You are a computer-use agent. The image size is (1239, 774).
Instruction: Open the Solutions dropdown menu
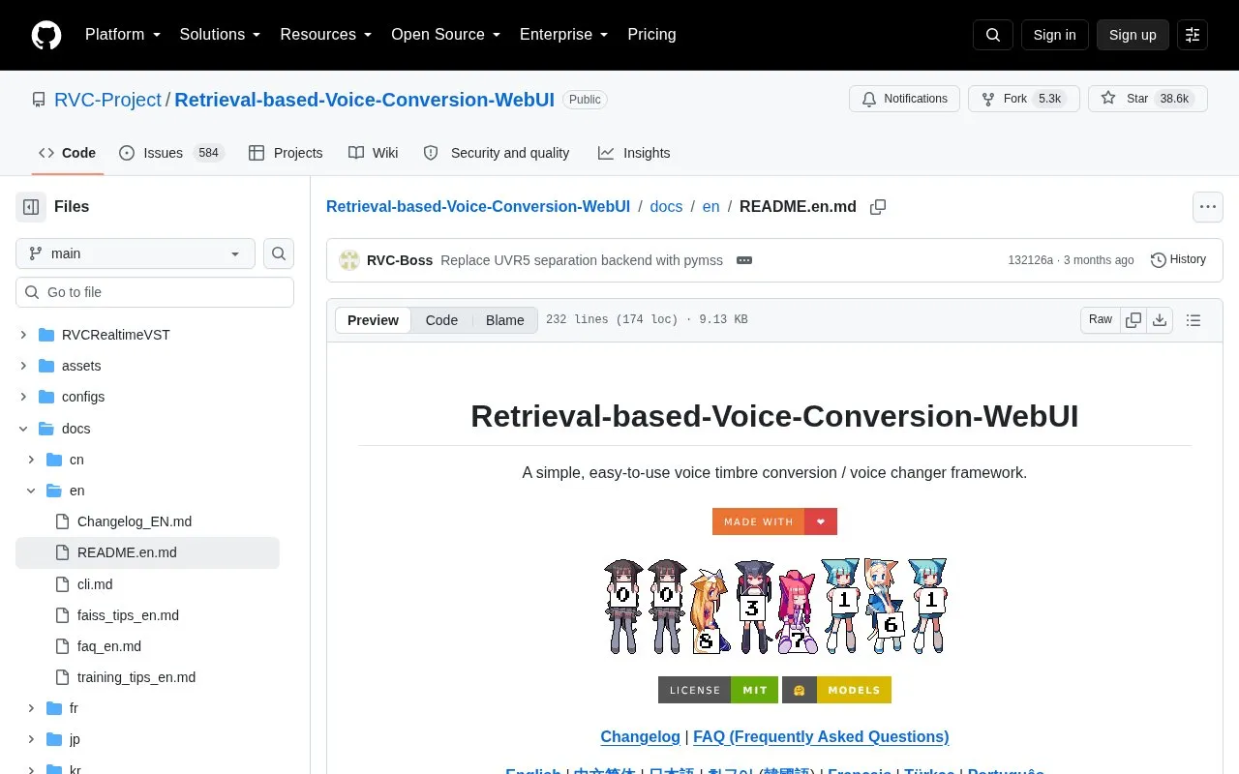pos(221,35)
